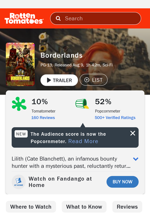The height and width of the screenshot is (216, 150).
Task: Click the play triangle on Trailer button
Action: pyautogui.click(x=49, y=80)
